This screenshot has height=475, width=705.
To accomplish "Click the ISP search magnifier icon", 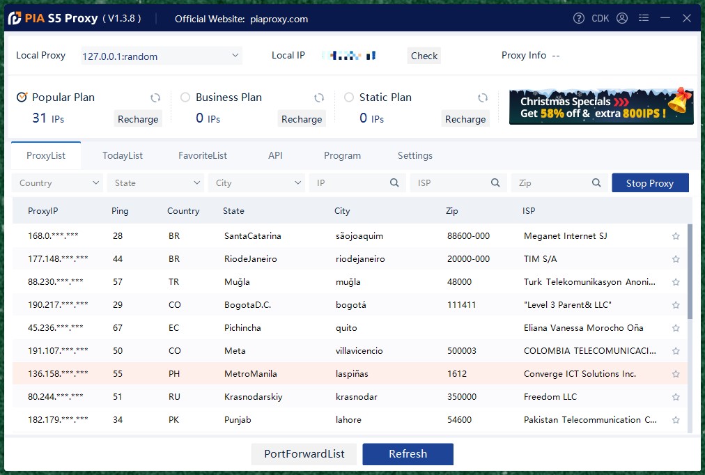I will [495, 183].
